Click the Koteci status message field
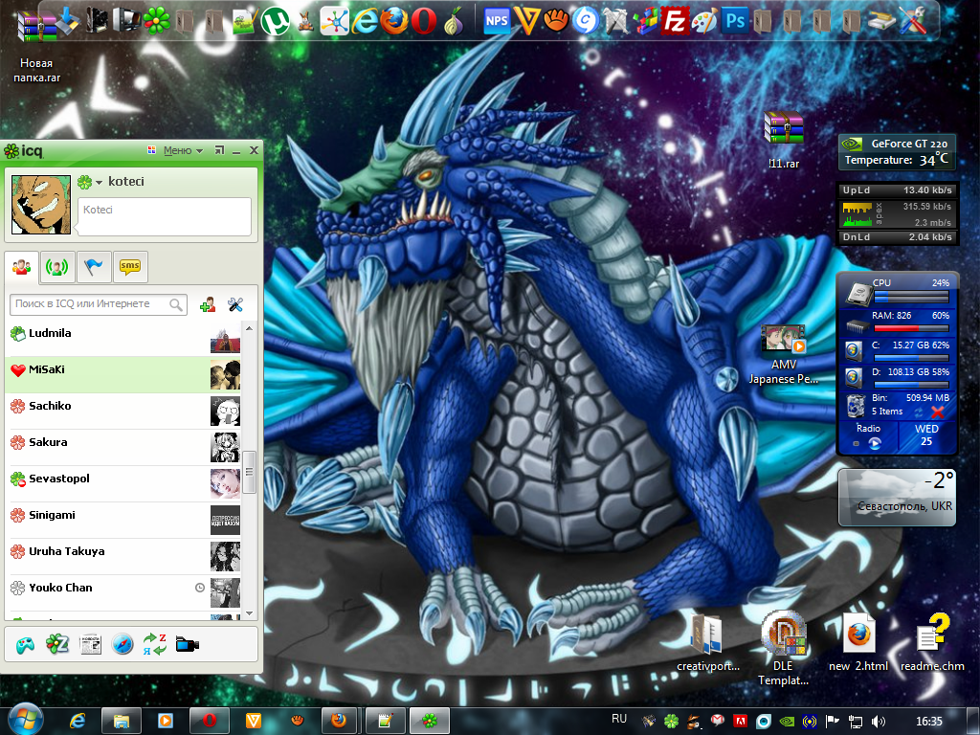The image size is (980, 735). pyautogui.click(x=165, y=216)
